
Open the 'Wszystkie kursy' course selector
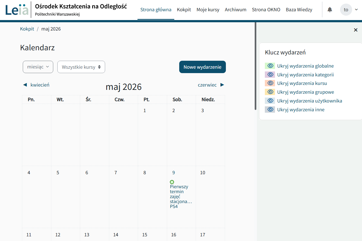pyautogui.click(x=81, y=67)
